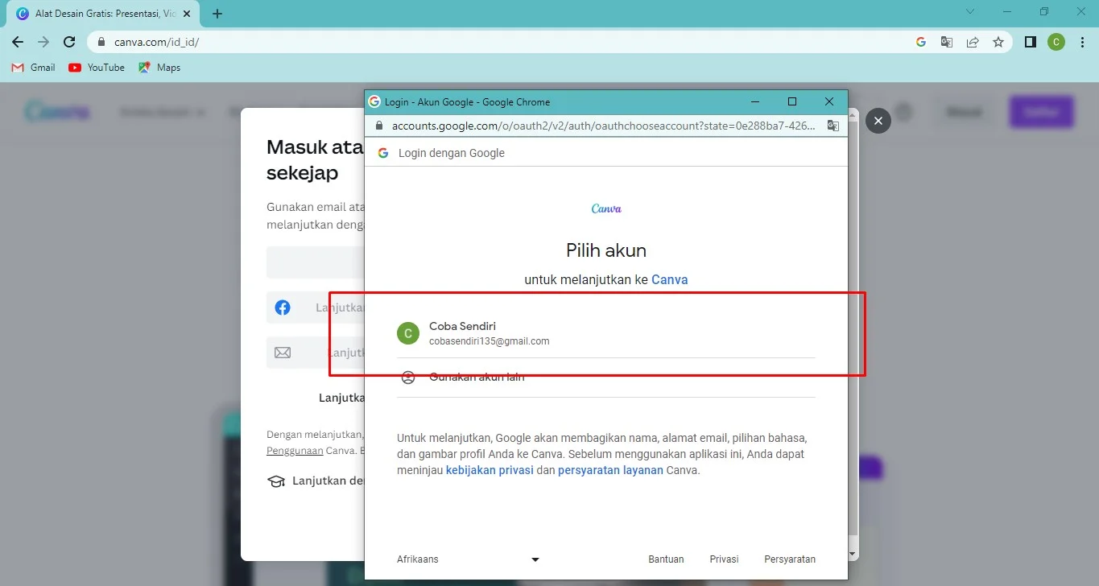The width and height of the screenshot is (1099, 586).
Task: Bookmark this page with the star icon
Action: [x=998, y=42]
